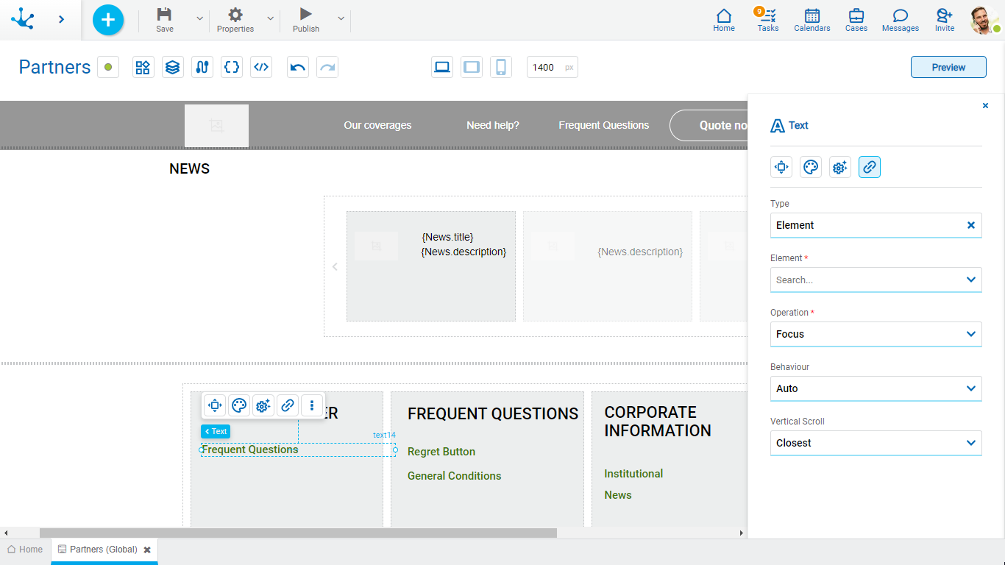
Task: Open the layers icon
Action: point(173,67)
